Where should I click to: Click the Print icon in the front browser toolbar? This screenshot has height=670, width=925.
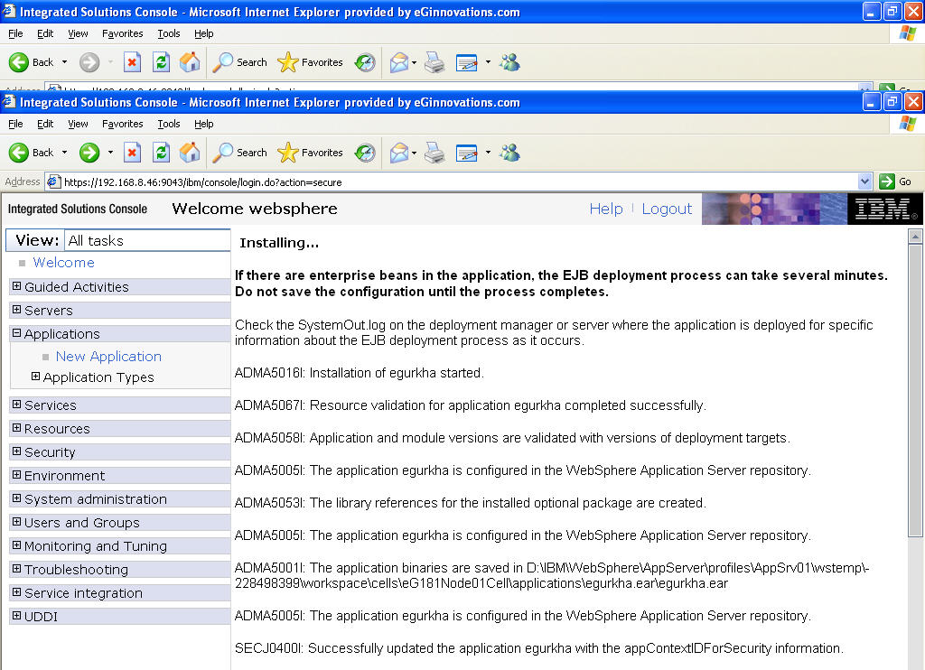coord(434,153)
